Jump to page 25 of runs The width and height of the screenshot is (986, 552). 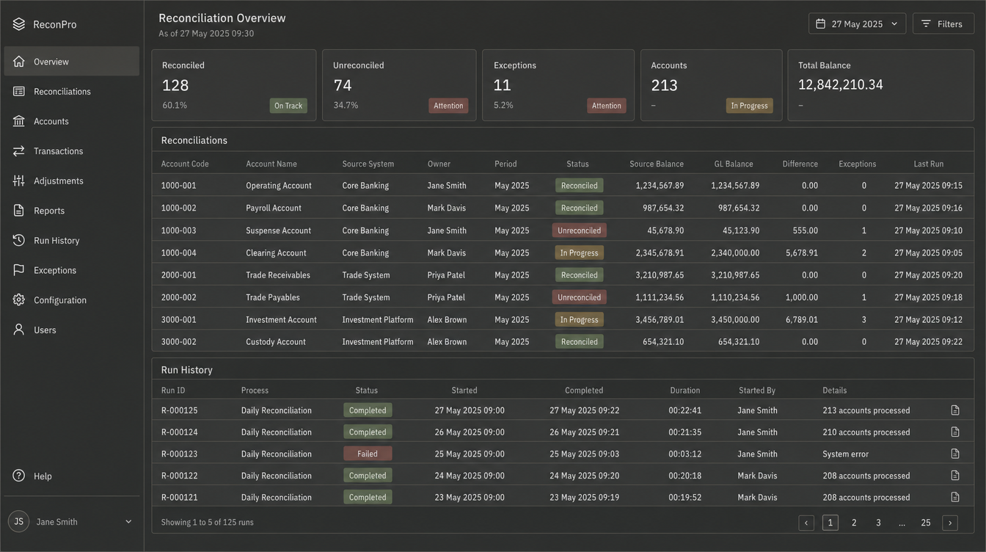(x=926, y=523)
